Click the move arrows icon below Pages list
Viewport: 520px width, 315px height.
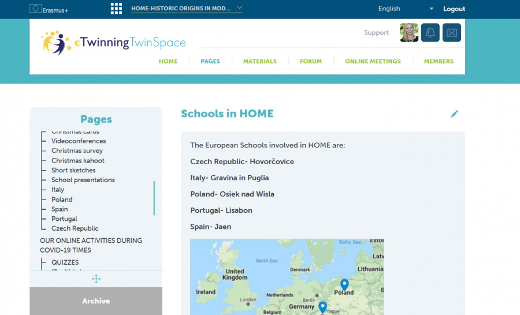tap(96, 279)
